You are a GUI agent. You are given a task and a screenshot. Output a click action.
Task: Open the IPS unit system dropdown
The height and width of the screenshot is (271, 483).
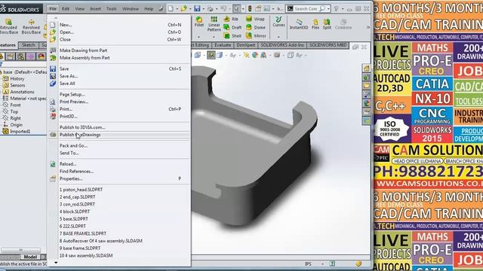(x=322, y=264)
